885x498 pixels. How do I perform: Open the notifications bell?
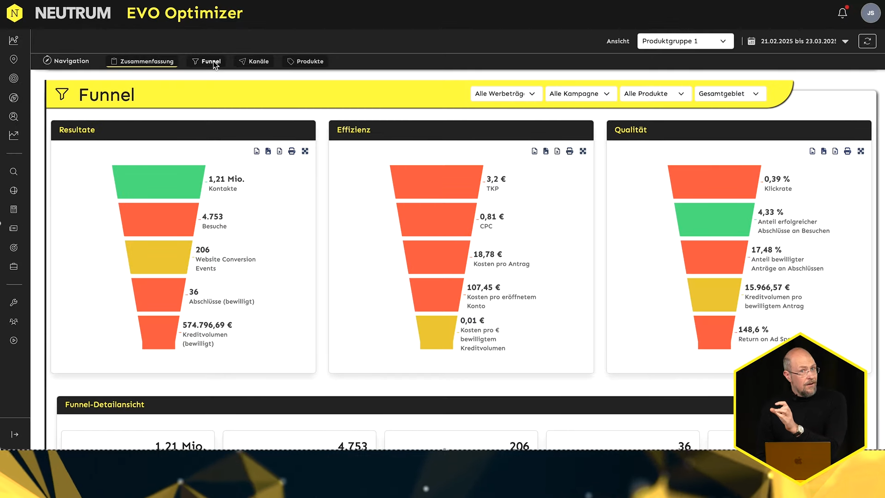pyautogui.click(x=842, y=13)
